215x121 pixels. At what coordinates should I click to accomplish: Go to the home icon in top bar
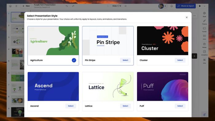10,6
